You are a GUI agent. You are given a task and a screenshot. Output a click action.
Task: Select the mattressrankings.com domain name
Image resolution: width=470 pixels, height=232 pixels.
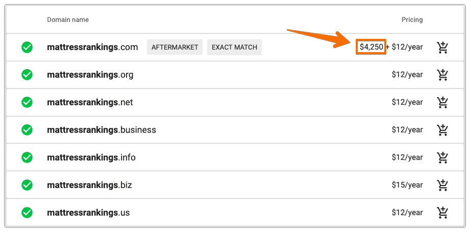point(92,48)
